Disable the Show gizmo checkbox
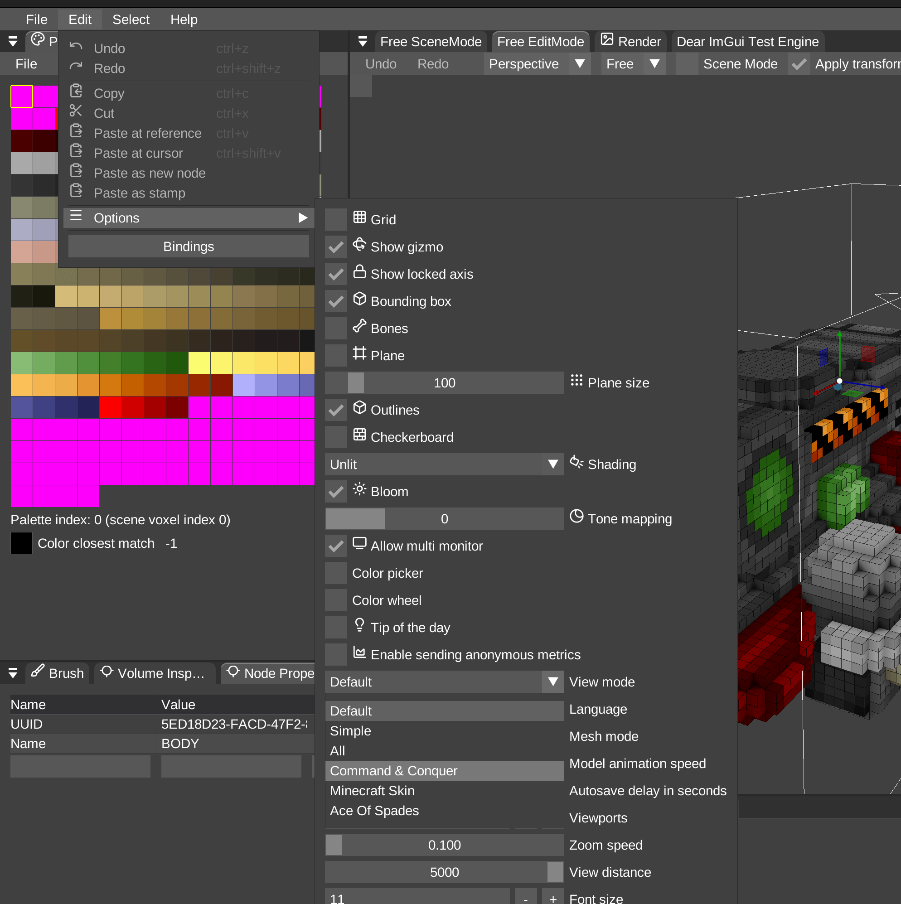Screen dimensions: 901x904 pyautogui.click(x=335, y=247)
